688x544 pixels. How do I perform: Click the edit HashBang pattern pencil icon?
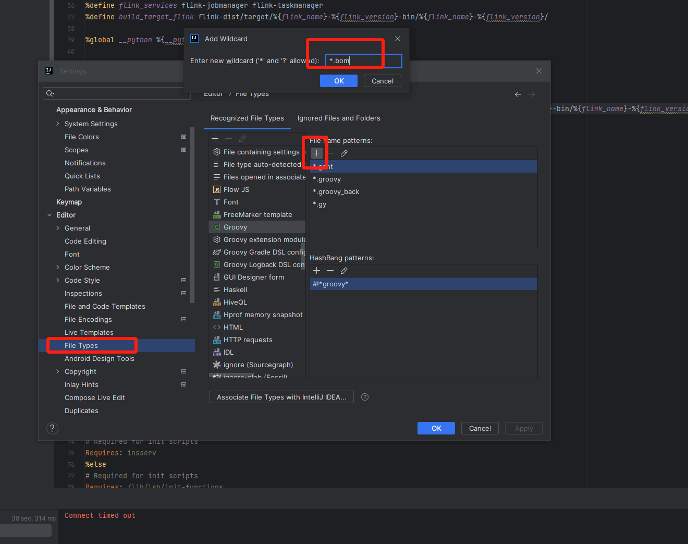point(344,271)
